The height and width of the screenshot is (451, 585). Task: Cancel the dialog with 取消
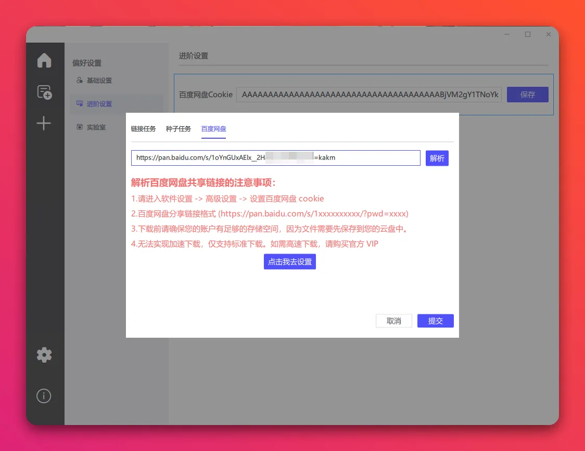click(394, 321)
